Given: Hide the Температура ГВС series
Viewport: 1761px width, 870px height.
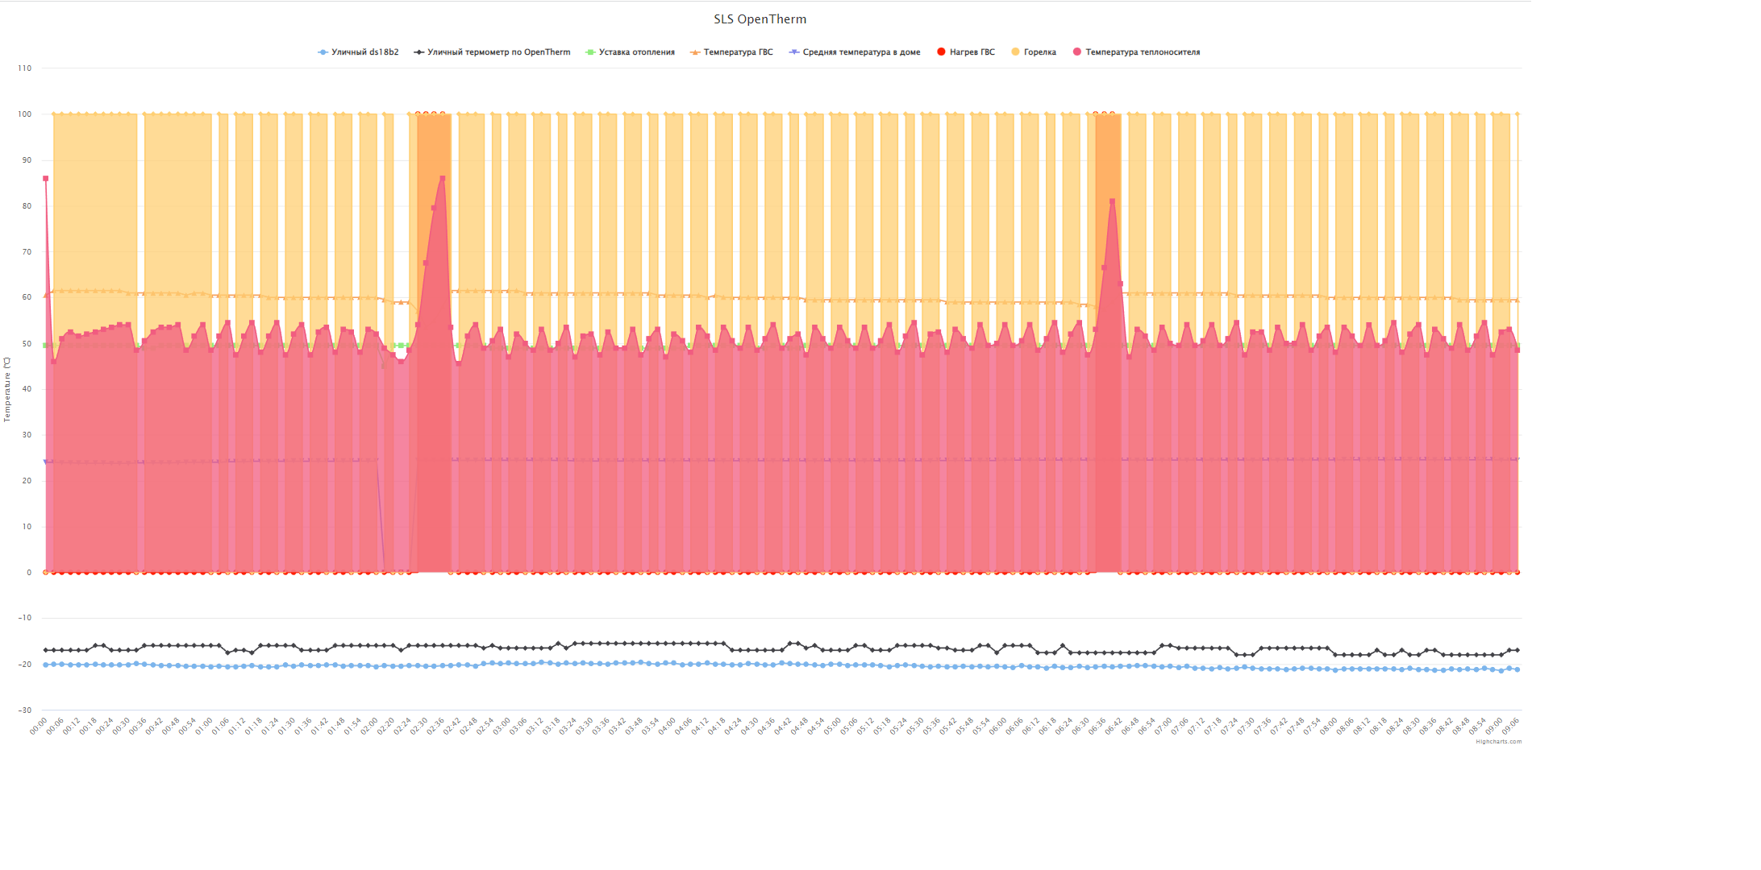Looking at the screenshot, I should click(x=731, y=52).
